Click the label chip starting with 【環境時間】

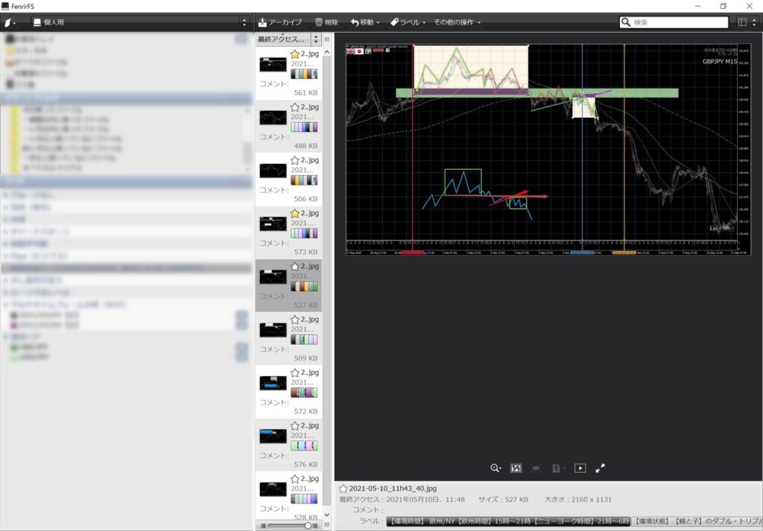(x=508, y=521)
